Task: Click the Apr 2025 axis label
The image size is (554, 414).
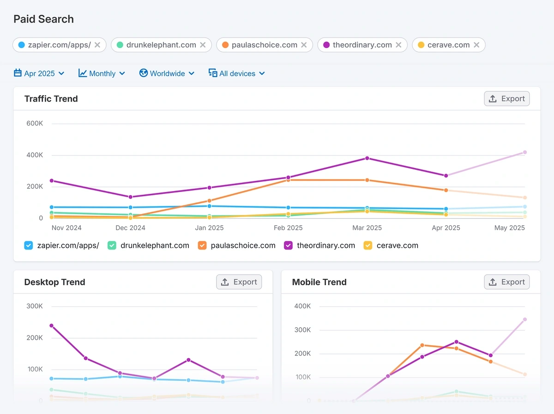Action: 446,228
